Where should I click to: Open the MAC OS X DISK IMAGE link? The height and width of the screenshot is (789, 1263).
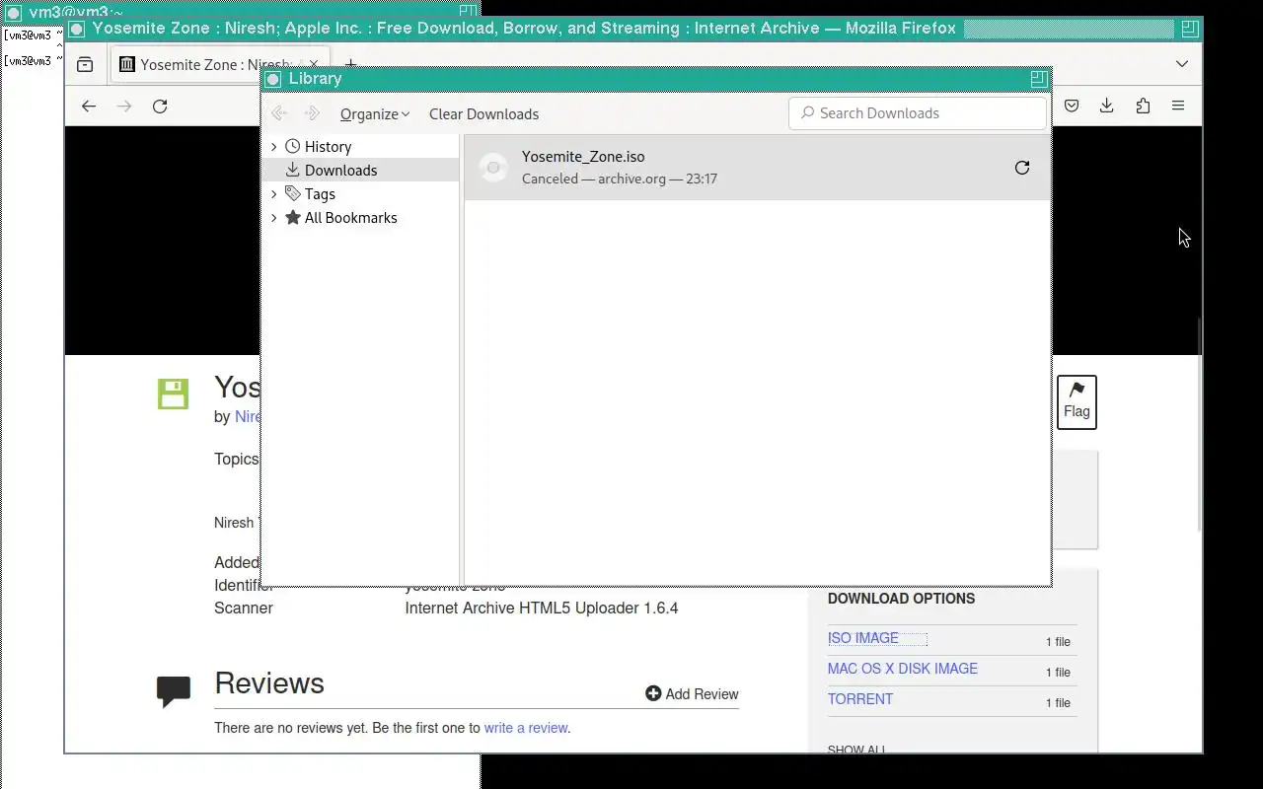tap(903, 669)
